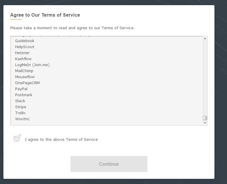227x184 pixels.
Task: Select the 'HelpScout' line of text
Action: click(25, 47)
